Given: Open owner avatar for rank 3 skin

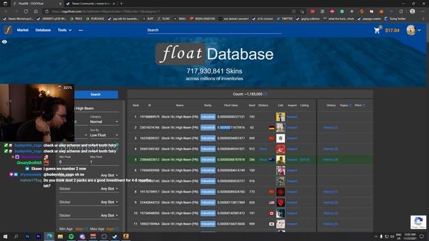Looking at the screenshot, I should point(280,138).
